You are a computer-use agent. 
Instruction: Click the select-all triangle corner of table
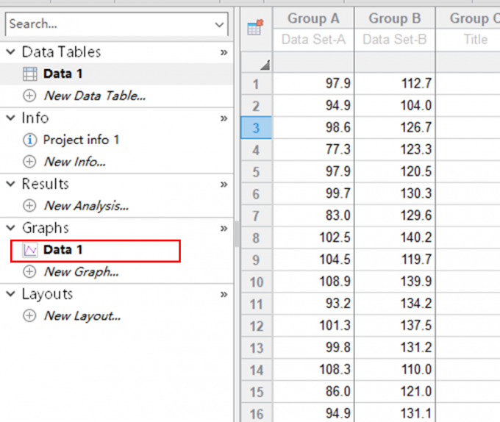tap(265, 65)
